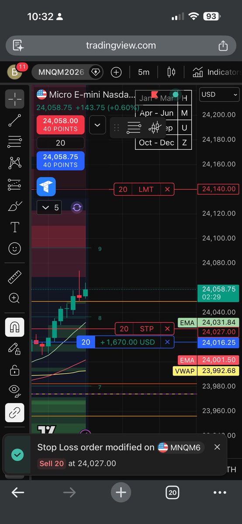
Task: Open the emoji icons tool
Action: (x=14, y=249)
